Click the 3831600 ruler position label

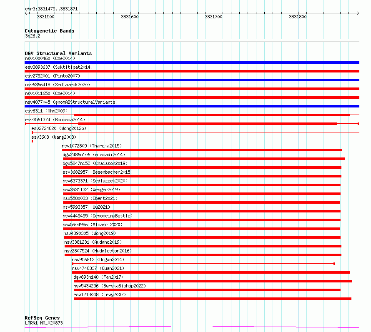(130, 17)
